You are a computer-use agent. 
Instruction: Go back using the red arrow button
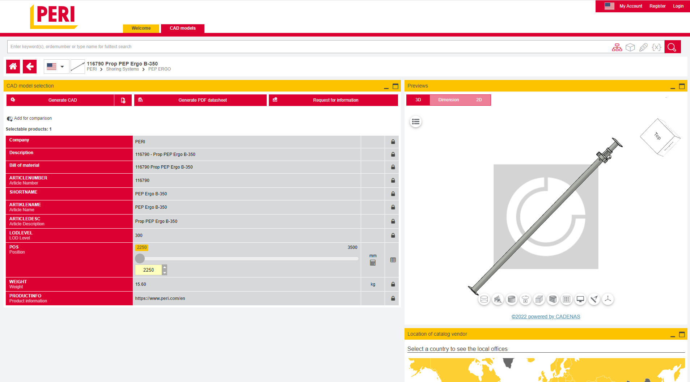coord(30,67)
